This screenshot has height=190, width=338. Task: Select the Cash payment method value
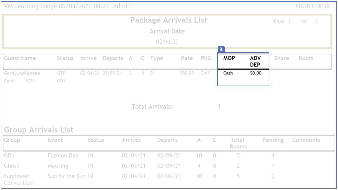[x=228, y=73]
